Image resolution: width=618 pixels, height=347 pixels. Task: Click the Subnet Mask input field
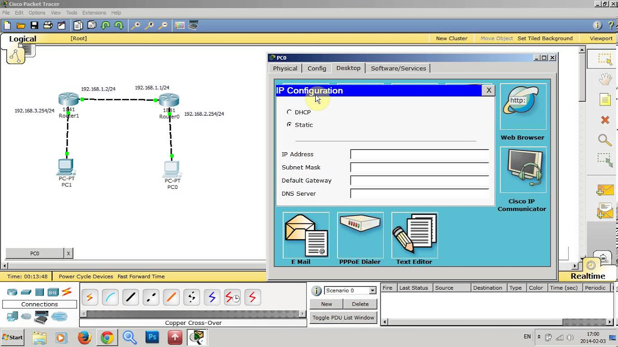[x=420, y=167]
